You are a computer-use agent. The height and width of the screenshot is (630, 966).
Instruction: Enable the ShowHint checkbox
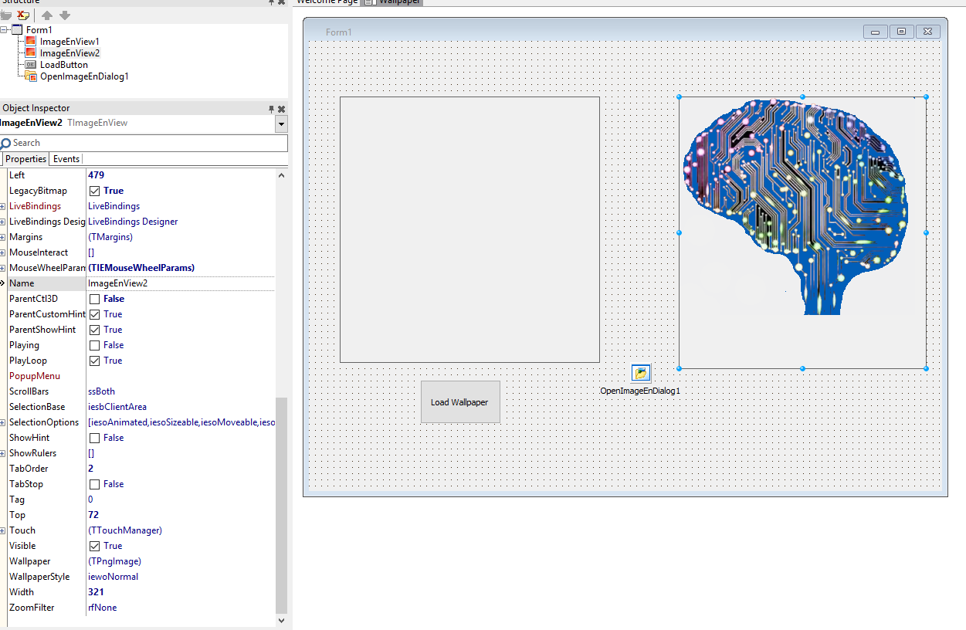(94, 438)
